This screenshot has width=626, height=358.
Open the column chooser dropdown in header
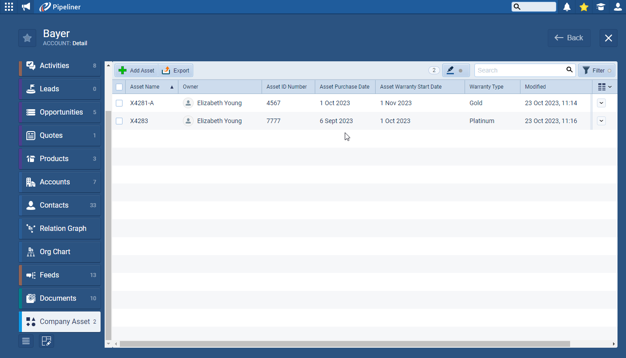(x=605, y=87)
